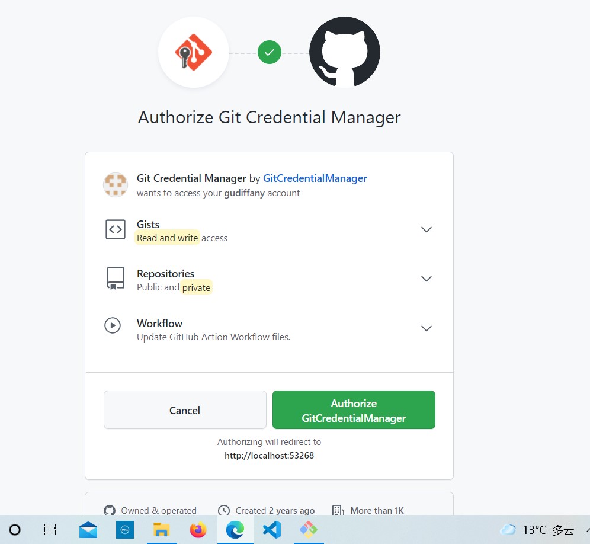Open Firefox from the taskbar
The width and height of the screenshot is (590, 544).
point(198,530)
